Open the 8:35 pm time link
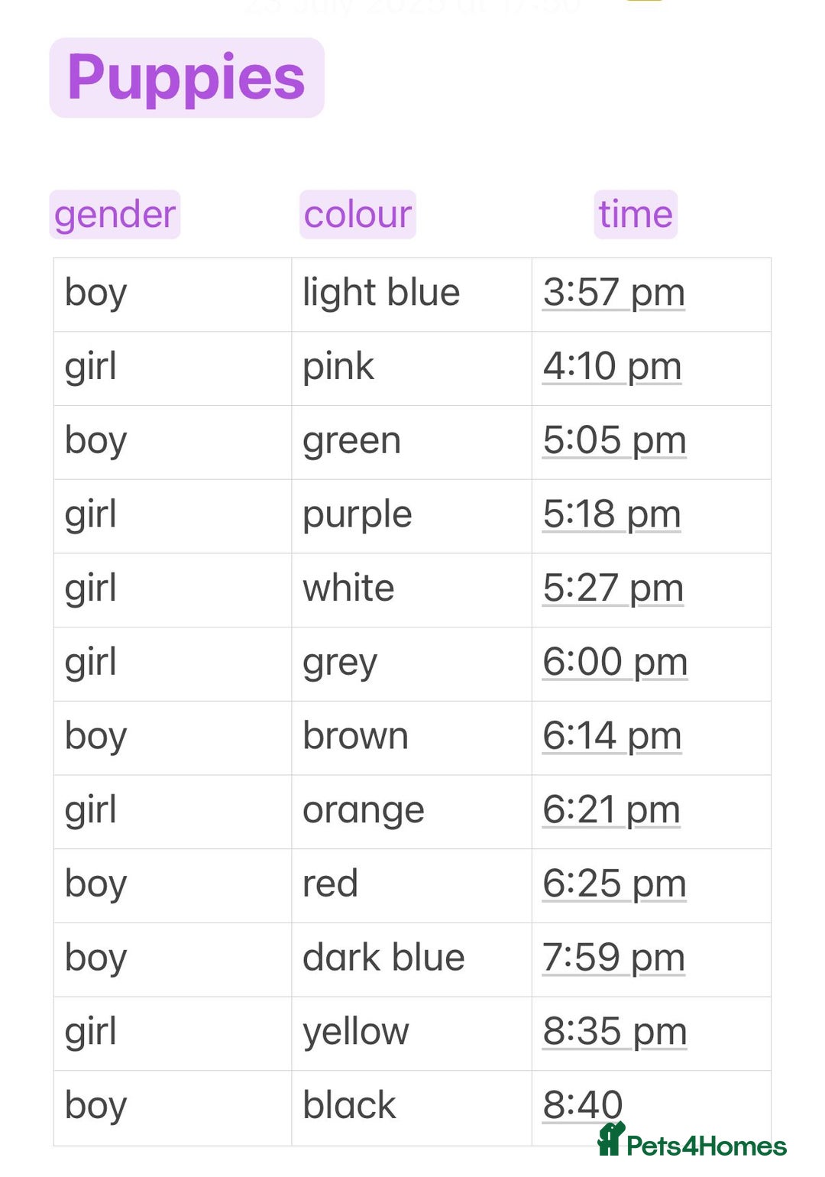Viewport: 825px width, 1177px height. pos(615,1032)
